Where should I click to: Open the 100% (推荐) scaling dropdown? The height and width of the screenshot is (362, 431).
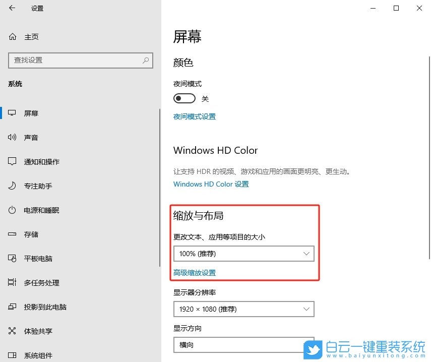click(243, 254)
